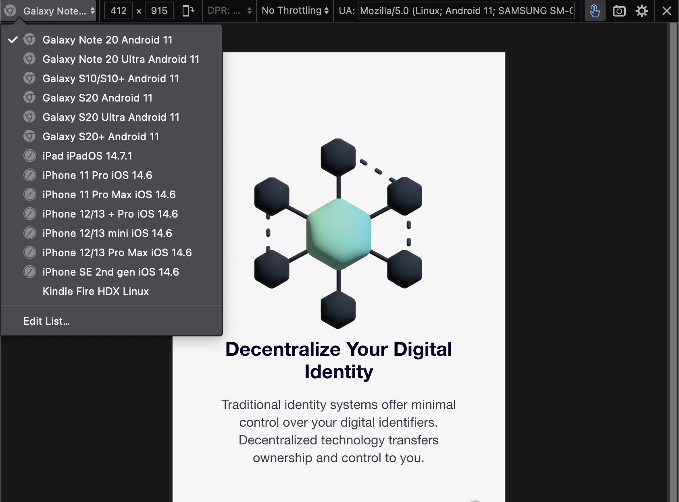Select checked Galaxy Note 20 Android 11
The width and height of the screenshot is (679, 502).
(107, 40)
